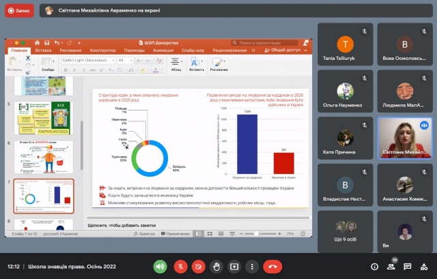Open the Слайд-шоу ribbon tab
Image resolution: width=437 pixels, height=279 pixels.
click(193, 50)
